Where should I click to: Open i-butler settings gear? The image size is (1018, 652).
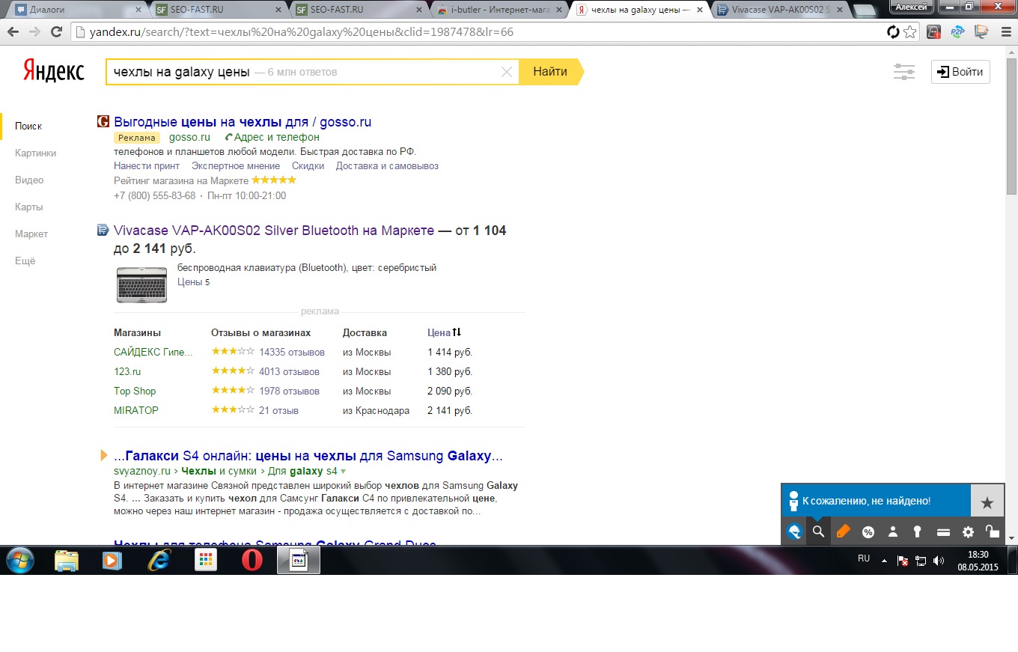(968, 531)
